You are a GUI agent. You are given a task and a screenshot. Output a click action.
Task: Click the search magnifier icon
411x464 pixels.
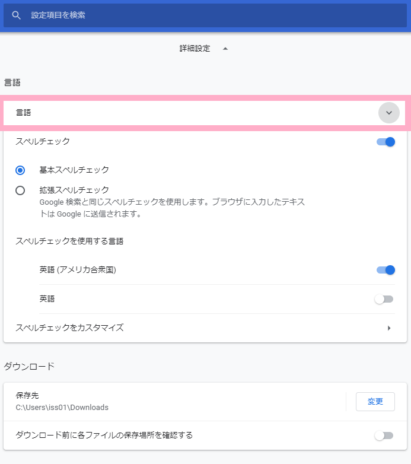(16, 15)
